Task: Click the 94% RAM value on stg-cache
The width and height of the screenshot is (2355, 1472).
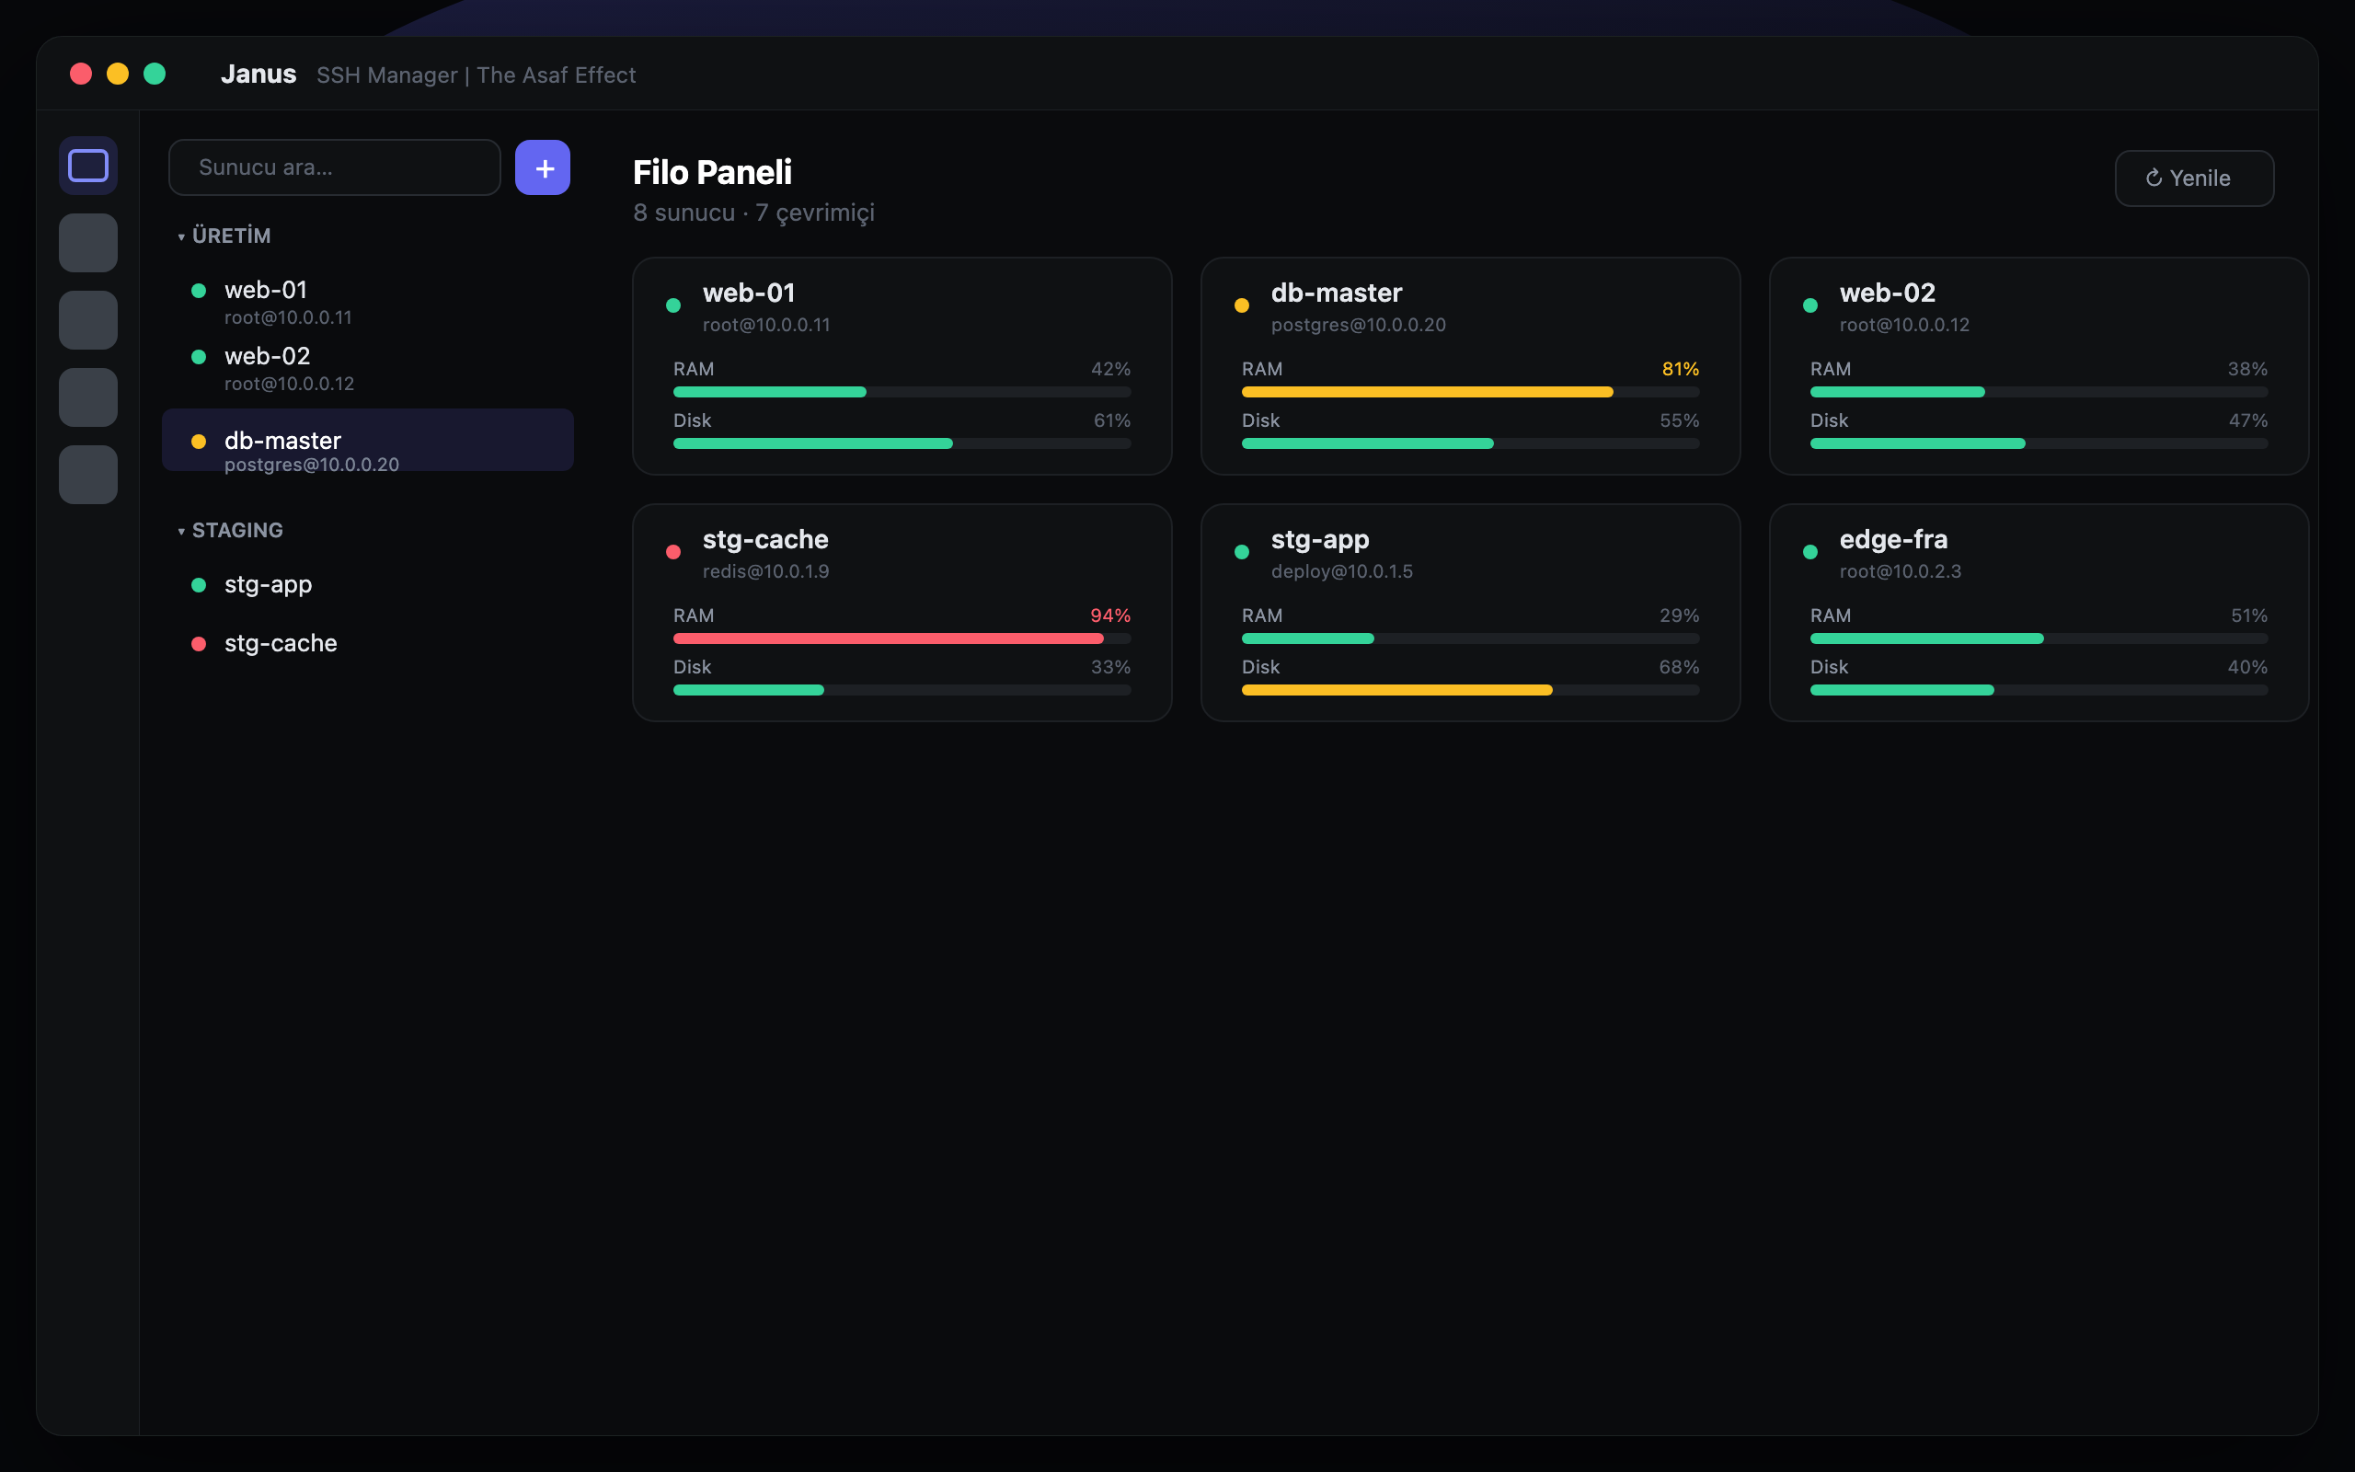Action: tap(1110, 615)
